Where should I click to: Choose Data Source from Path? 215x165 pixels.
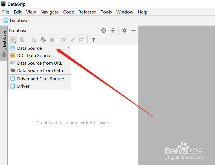(40, 71)
